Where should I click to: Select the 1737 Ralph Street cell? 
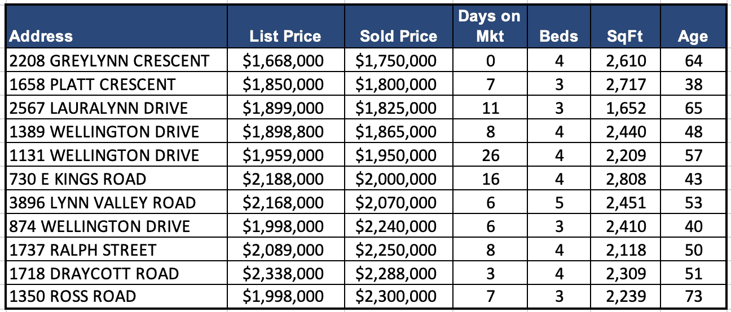pyautogui.click(x=83, y=250)
